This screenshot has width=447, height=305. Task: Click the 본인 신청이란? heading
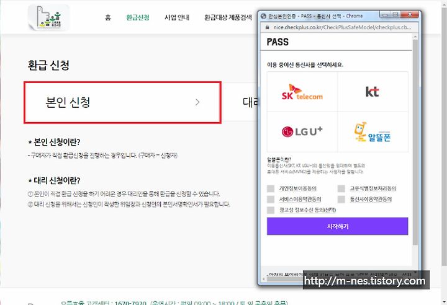click(x=54, y=142)
